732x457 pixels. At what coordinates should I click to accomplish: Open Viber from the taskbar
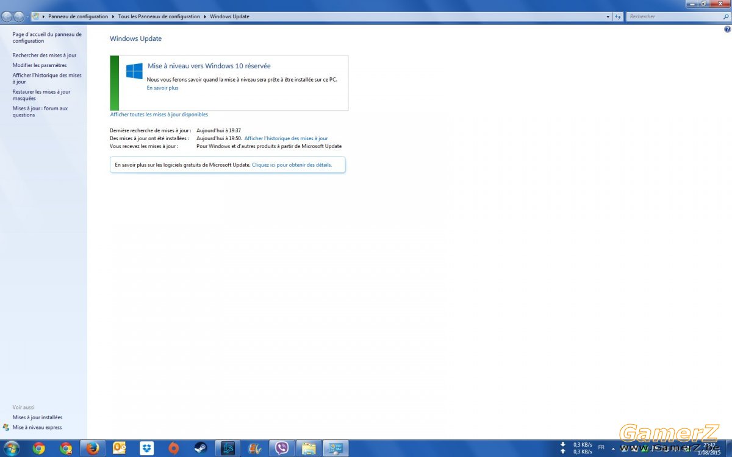(x=282, y=448)
